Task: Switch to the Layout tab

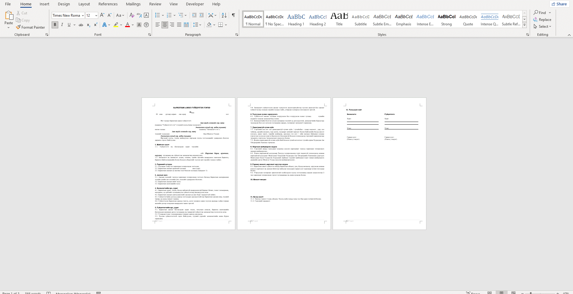Action: tap(84, 4)
